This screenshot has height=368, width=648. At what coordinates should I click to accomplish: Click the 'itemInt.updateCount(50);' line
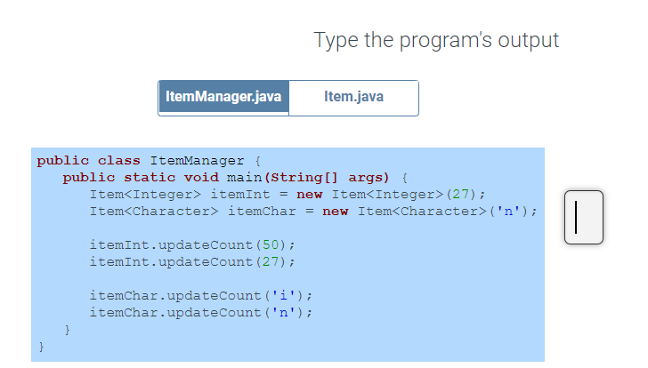click(x=192, y=245)
